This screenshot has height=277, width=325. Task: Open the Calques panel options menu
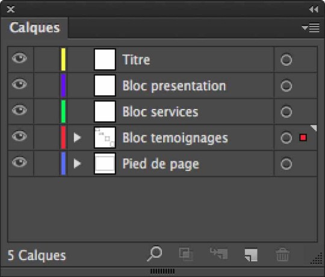311,28
